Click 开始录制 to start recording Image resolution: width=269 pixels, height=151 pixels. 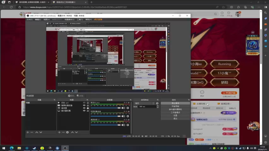coord(175,106)
